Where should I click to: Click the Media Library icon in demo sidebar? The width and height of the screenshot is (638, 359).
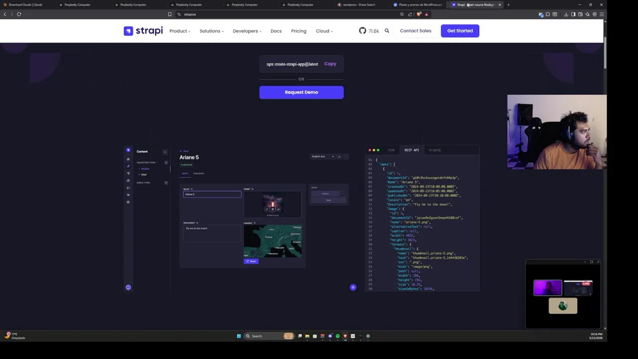128,180
